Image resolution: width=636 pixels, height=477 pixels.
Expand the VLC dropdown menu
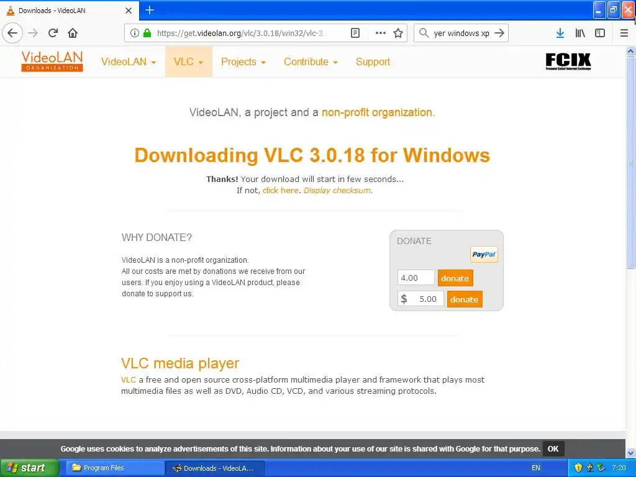[x=189, y=61]
